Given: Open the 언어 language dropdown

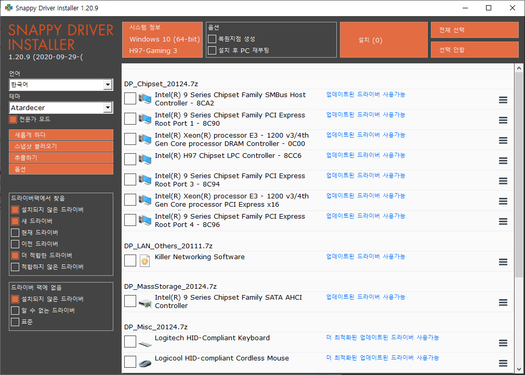Looking at the screenshot, I should (x=61, y=85).
